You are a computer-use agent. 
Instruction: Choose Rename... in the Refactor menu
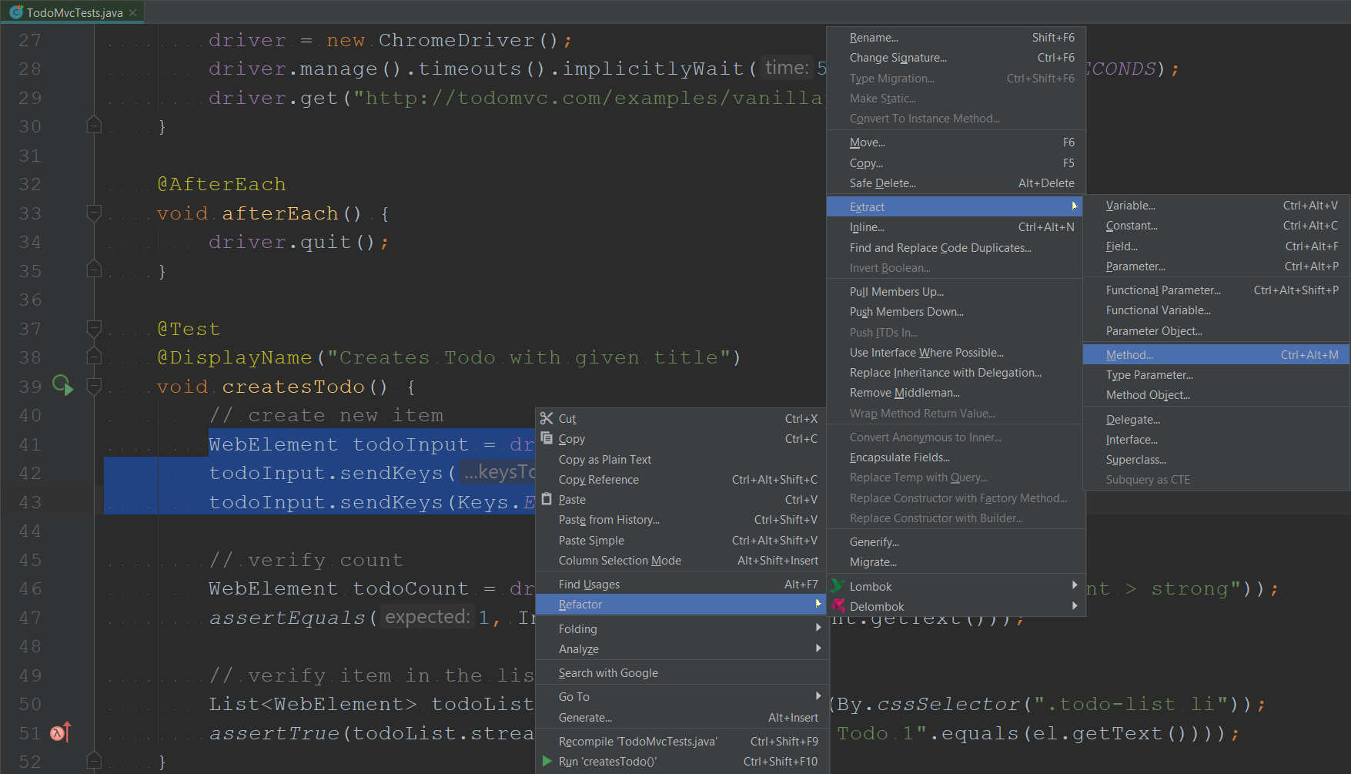(874, 37)
